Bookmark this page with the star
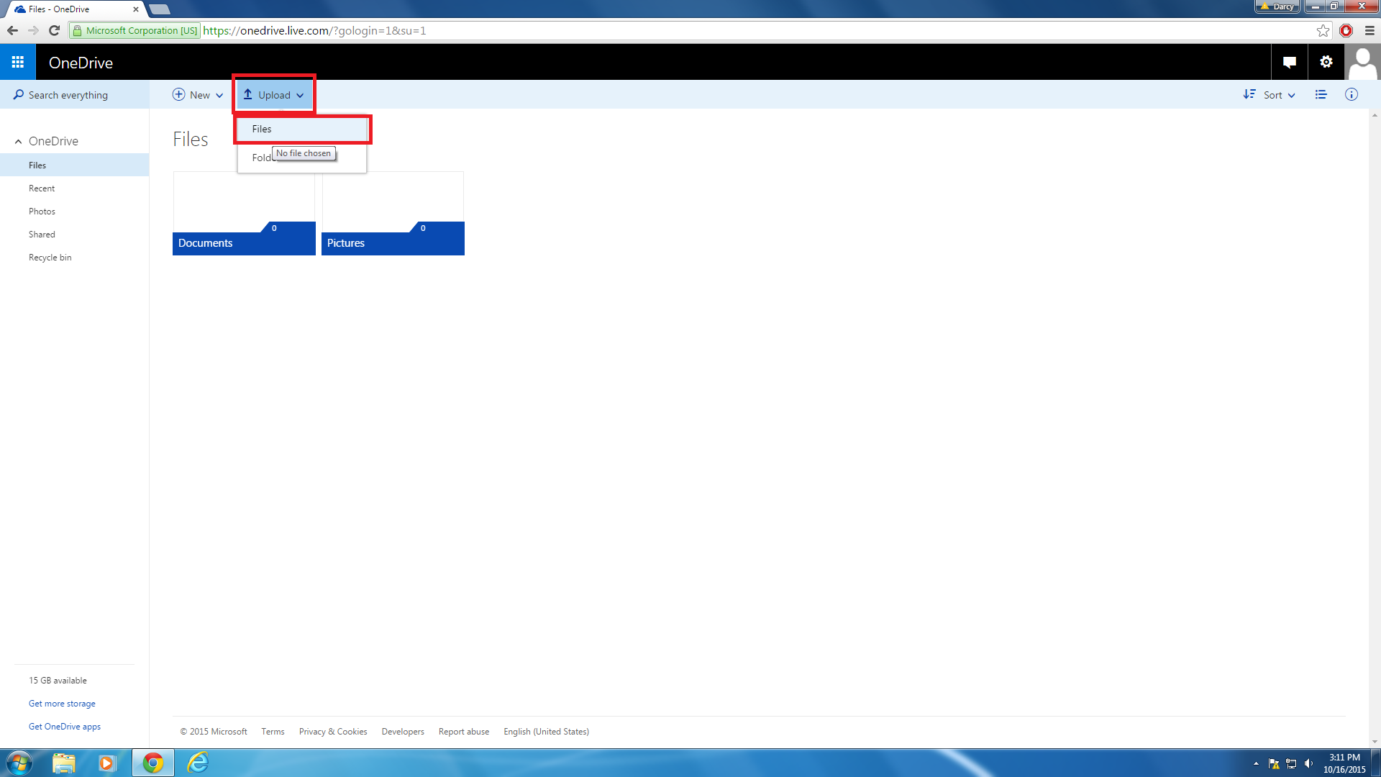Screen dimensions: 1381x777 tap(1323, 30)
